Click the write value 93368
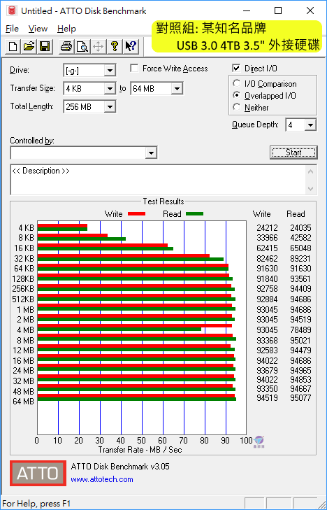The width and height of the screenshot is (327, 510). coord(267,341)
